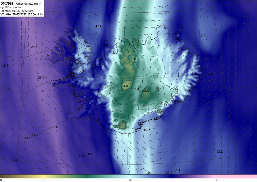The width and height of the screenshot is (257, 182).
Task: Click the 13.2 value label
Action: click(x=219, y=152)
